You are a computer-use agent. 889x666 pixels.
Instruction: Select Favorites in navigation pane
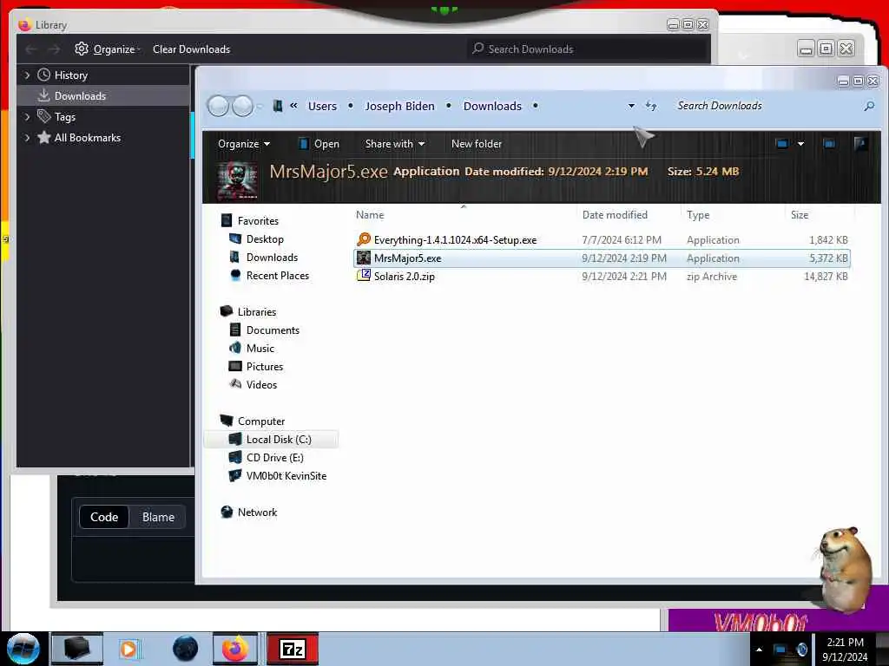pyautogui.click(x=258, y=221)
